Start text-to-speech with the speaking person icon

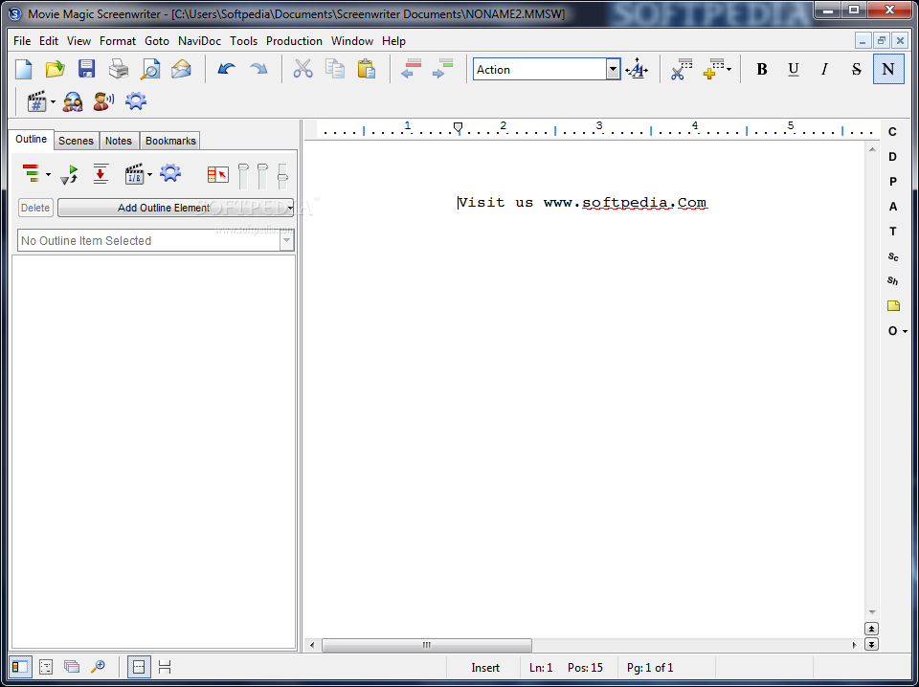click(x=103, y=101)
